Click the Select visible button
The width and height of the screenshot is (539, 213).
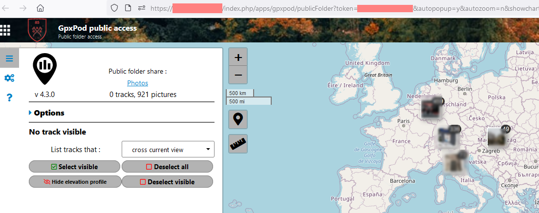pos(75,167)
